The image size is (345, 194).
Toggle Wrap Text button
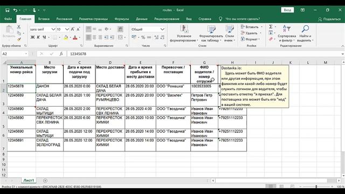[x=120, y=29]
